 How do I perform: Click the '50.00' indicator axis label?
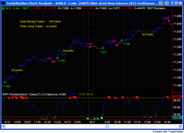click(x=177, y=107)
